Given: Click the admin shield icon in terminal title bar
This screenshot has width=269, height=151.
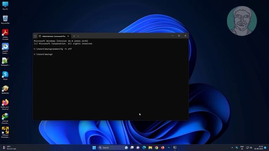Looking at the screenshot, I should click(x=35, y=36).
